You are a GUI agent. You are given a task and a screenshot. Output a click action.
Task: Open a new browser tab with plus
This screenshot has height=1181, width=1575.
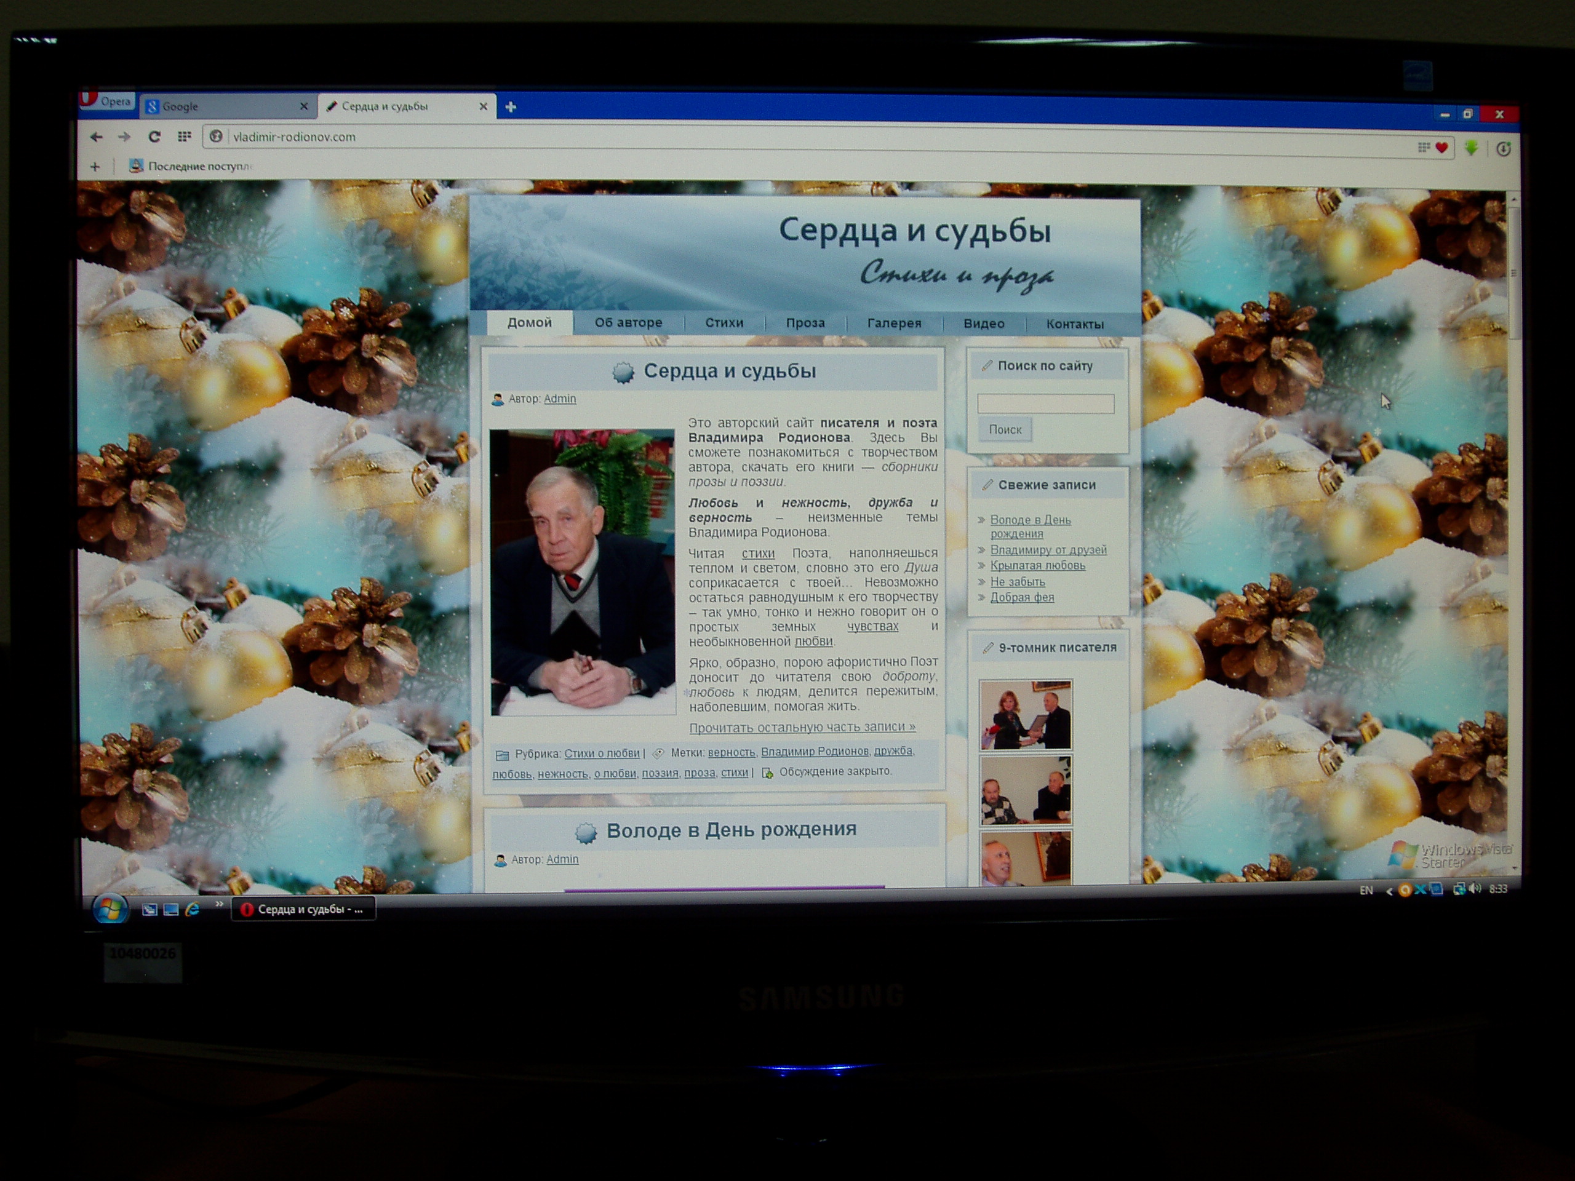(x=511, y=107)
